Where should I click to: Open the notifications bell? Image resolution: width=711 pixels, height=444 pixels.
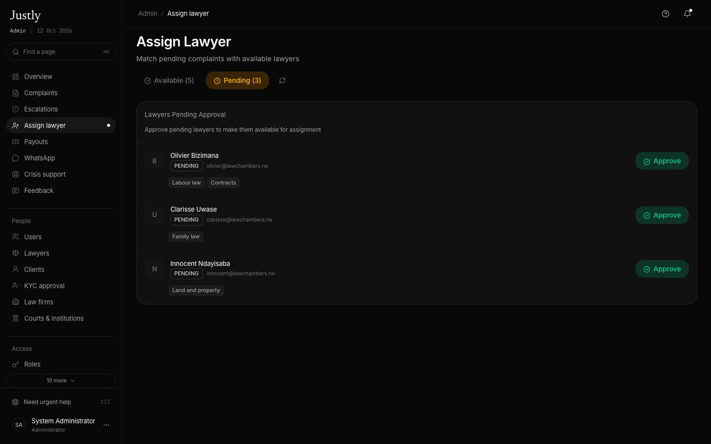click(687, 14)
